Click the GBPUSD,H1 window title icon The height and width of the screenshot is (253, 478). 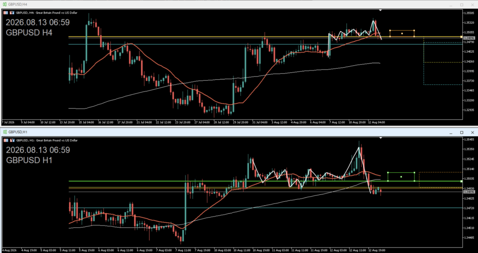(x=5, y=132)
